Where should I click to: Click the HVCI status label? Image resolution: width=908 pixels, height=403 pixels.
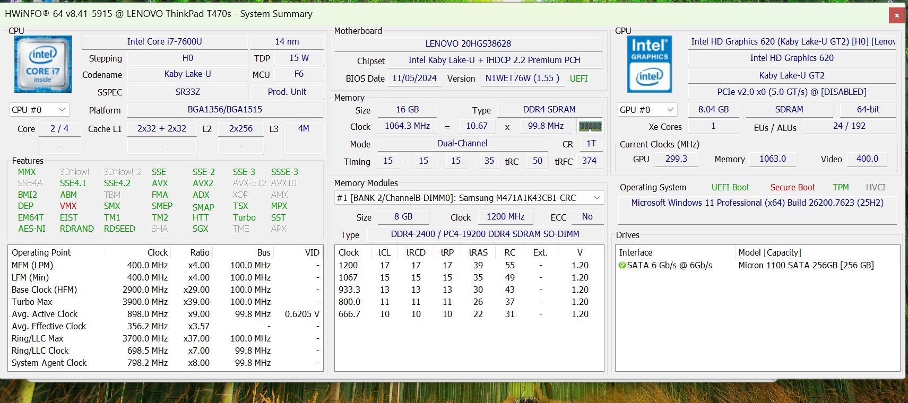point(875,187)
